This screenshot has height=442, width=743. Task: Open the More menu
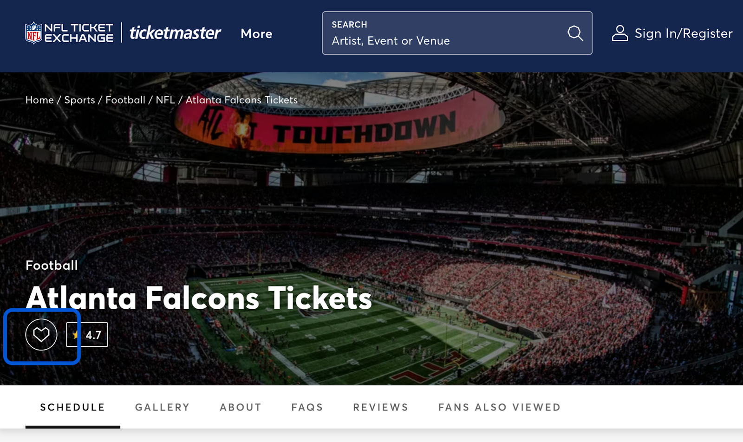(x=256, y=34)
